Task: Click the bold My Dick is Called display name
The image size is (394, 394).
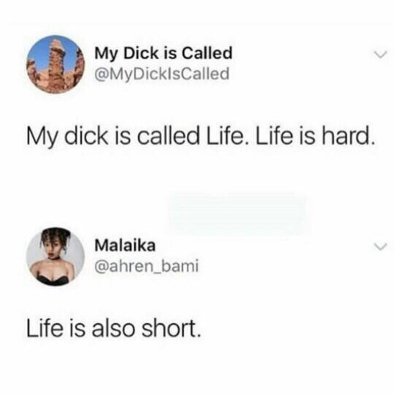Action: [x=163, y=53]
